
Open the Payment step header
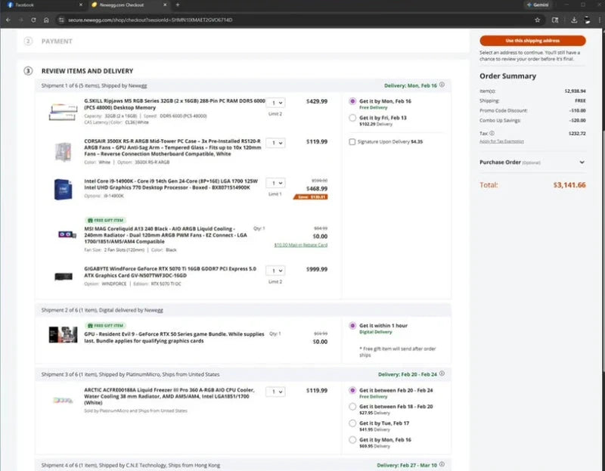[x=57, y=42]
